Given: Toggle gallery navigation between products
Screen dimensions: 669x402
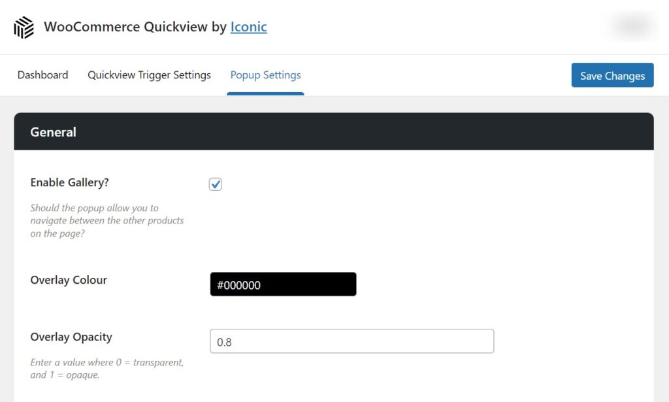Looking at the screenshot, I should [216, 184].
